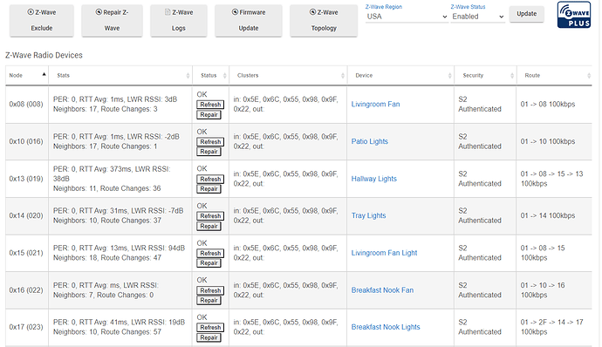Image resolution: width=602 pixels, height=347 pixels.
Task: Refresh the Tray Lights node
Action: 210,216
